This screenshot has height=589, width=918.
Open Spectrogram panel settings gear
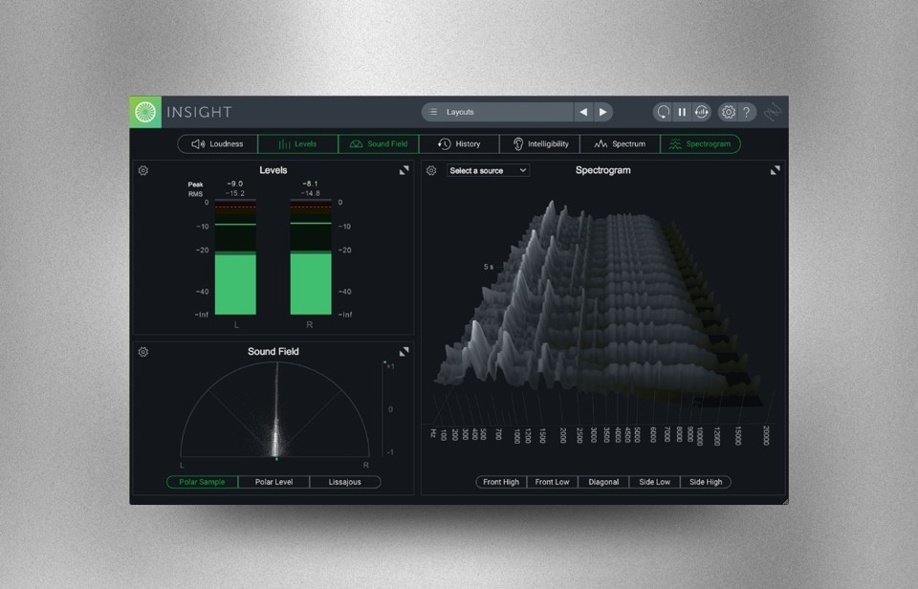(x=431, y=170)
